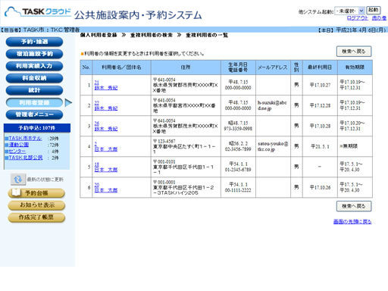The image size is (388, 291).
Task: Open the 予約・抽選 menu
Action: 34,42
